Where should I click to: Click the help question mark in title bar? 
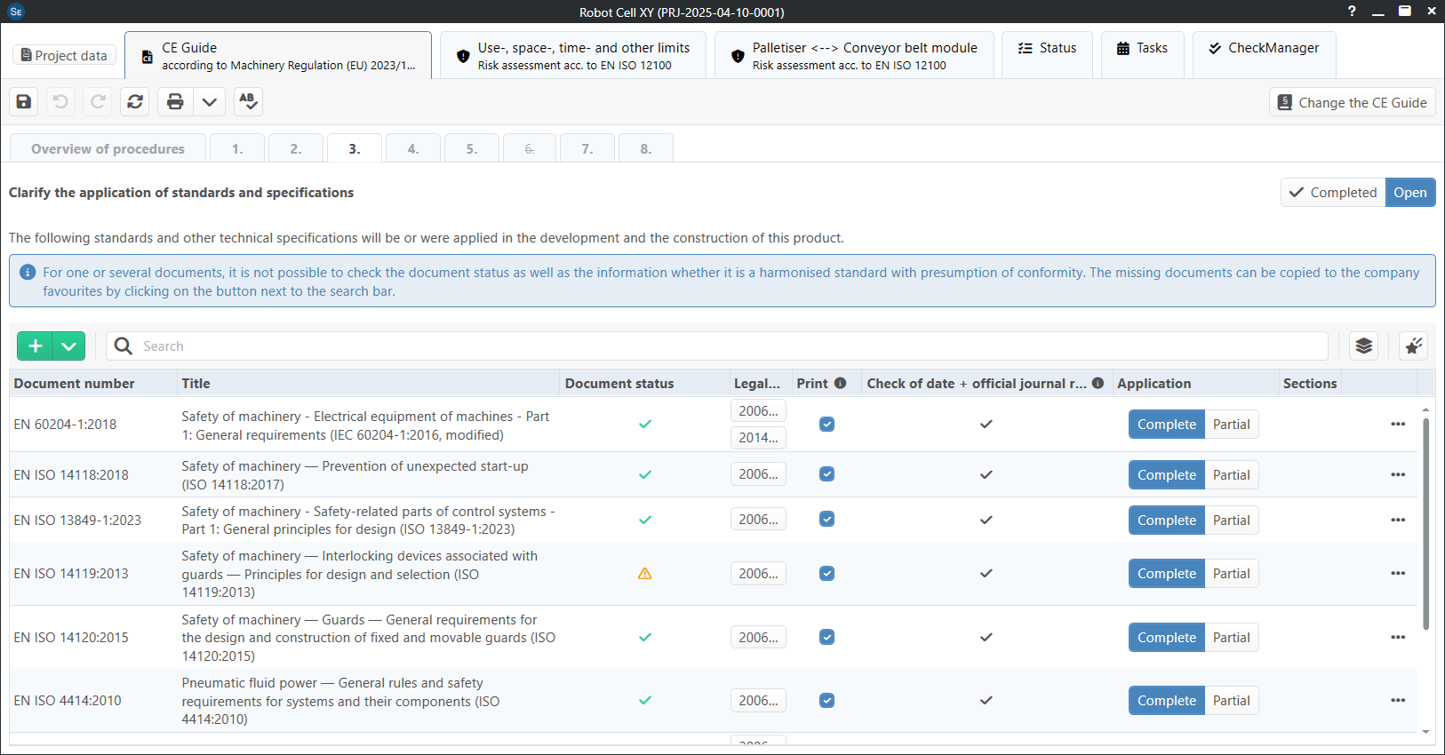(x=1352, y=11)
